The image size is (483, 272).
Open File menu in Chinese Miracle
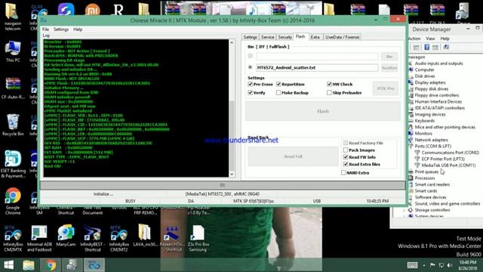pos(45,29)
